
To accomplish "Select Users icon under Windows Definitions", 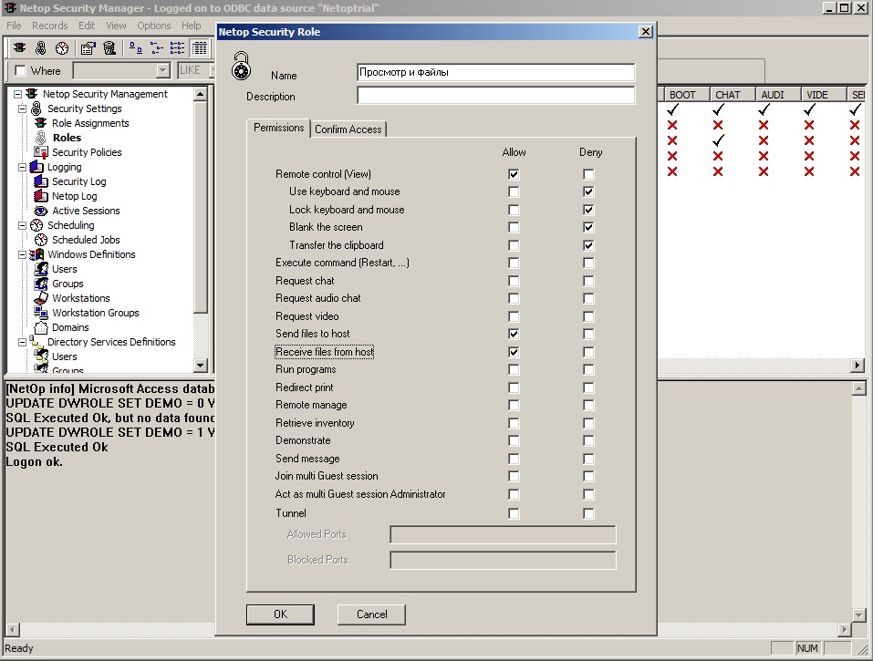I will point(41,269).
